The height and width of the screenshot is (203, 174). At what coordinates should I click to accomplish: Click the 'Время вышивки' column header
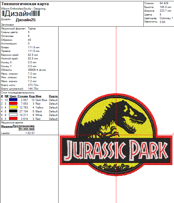[x=24, y=126]
